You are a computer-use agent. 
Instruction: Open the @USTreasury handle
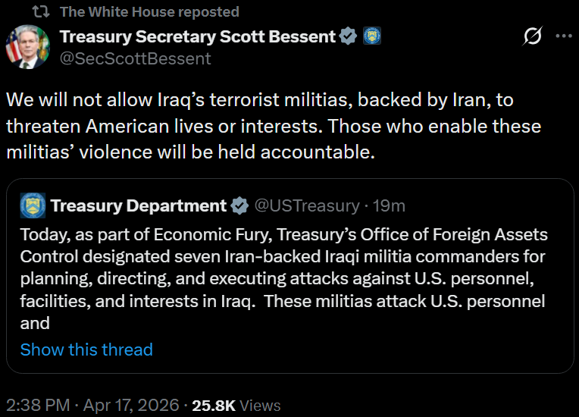tap(306, 205)
